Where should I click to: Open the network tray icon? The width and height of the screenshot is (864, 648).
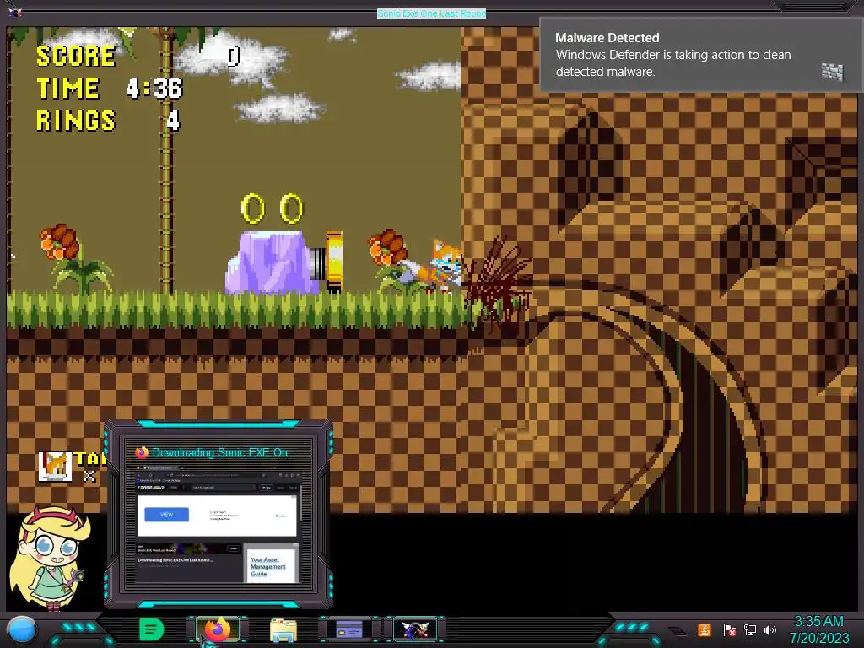click(750, 629)
